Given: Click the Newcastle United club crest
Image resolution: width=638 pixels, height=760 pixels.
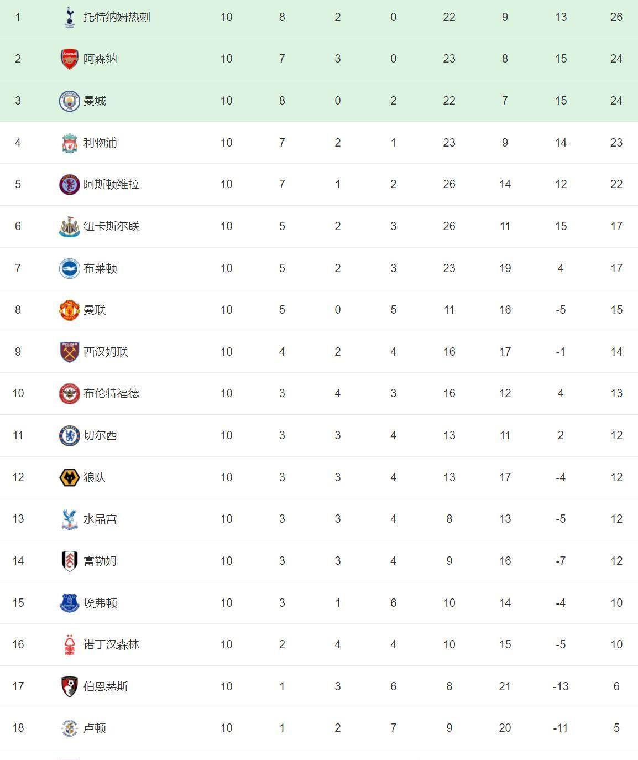Looking at the screenshot, I should click(69, 226).
